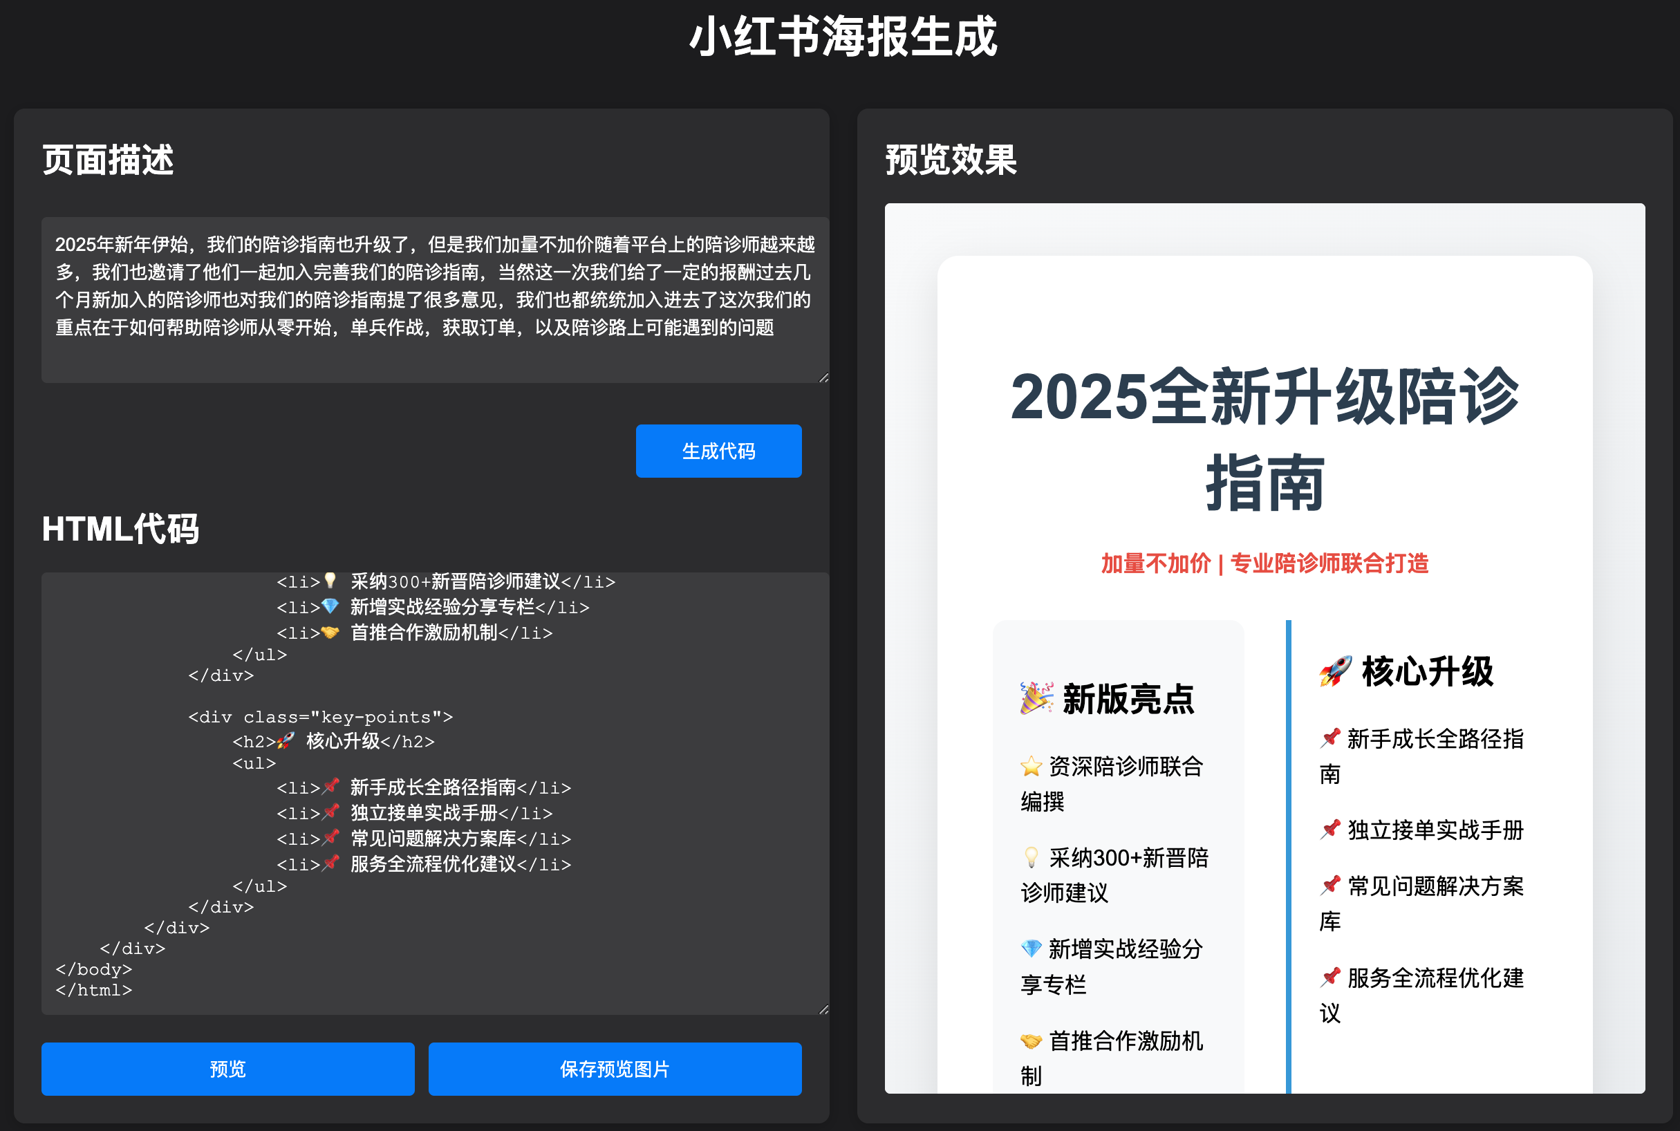Click the pushpin beside 独立接单实战手册 in preview
This screenshot has height=1131, width=1680.
[1329, 830]
